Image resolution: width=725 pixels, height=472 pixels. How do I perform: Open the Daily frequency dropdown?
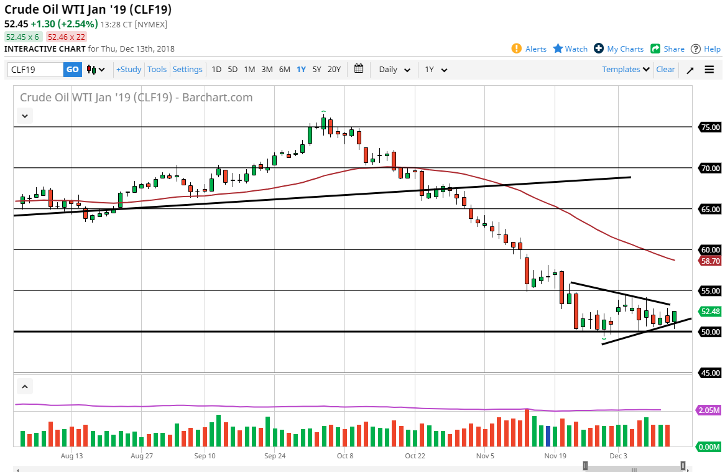click(394, 69)
